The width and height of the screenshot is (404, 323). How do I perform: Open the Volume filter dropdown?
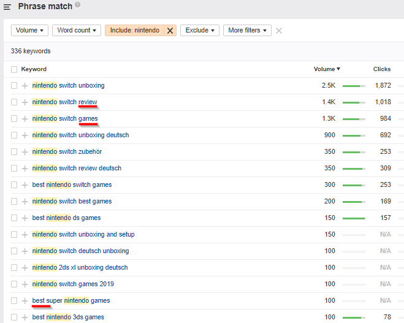coord(29,31)
